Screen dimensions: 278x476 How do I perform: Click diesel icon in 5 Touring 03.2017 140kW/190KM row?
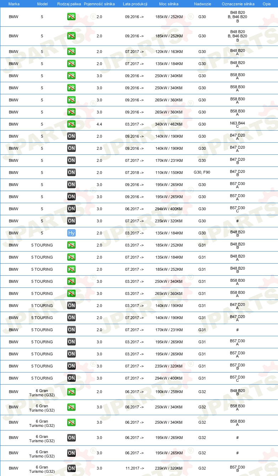(71, 306)
